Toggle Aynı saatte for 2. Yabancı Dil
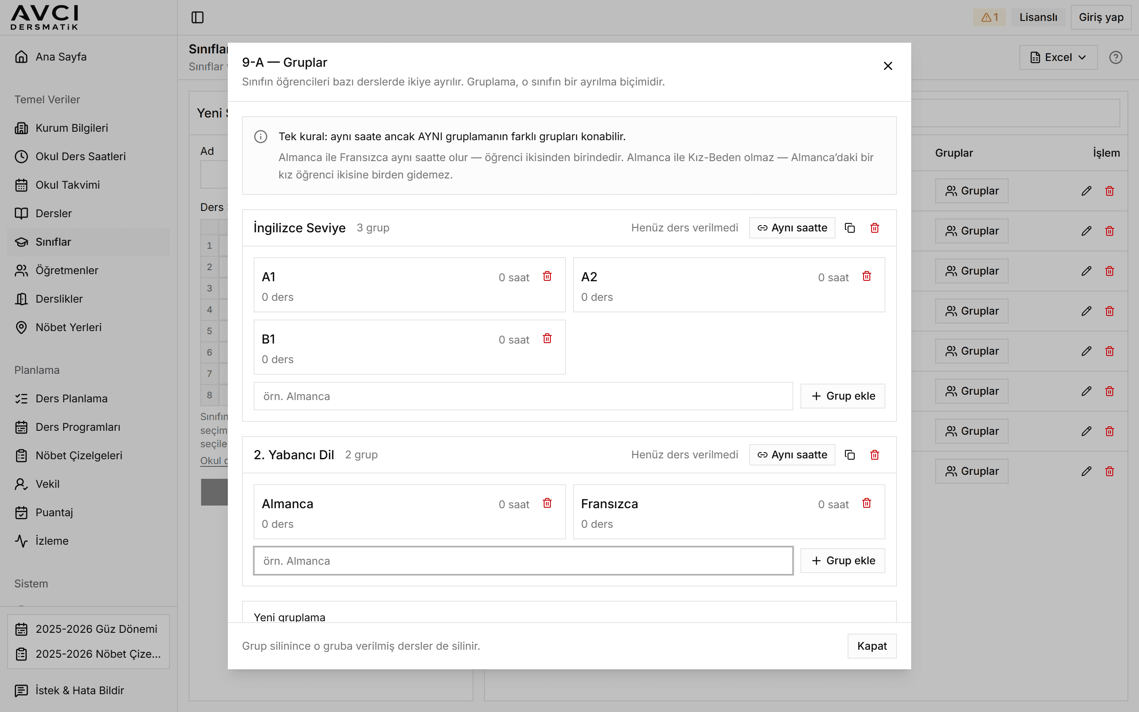Viewport: 1139px width, 712px height. point(792,455)
